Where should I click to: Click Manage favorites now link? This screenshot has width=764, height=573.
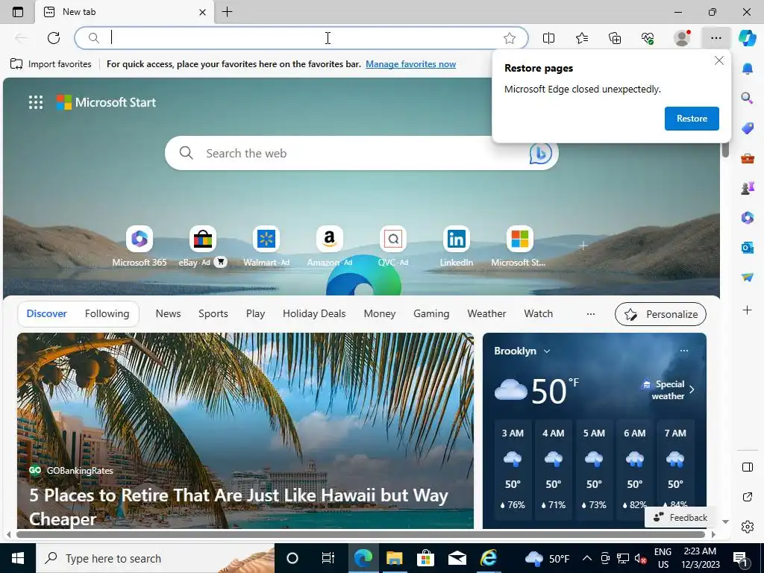pyautogui.click(x=411, y=64)
